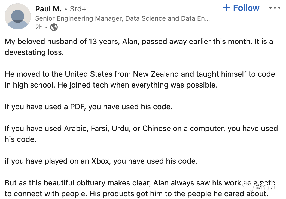
Task: Click the plus icon beside Follow
Action: (x=227, y=8)
